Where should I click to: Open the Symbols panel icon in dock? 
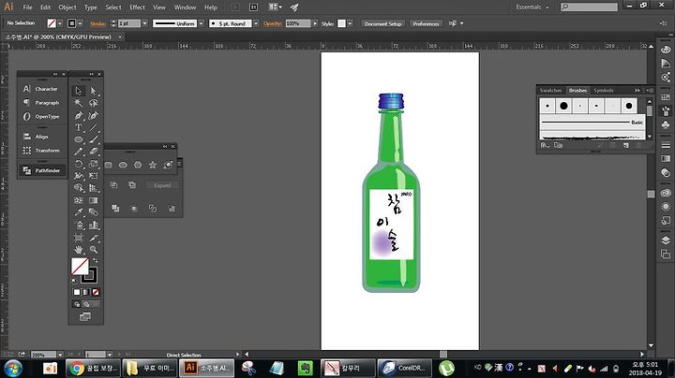(x=666, y=124)
